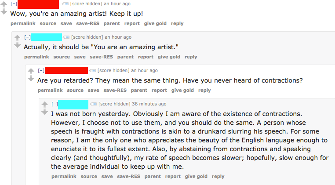View source of the "I was not born yesterday" comment
Viewport: 335px width, 185px height.
89,177
